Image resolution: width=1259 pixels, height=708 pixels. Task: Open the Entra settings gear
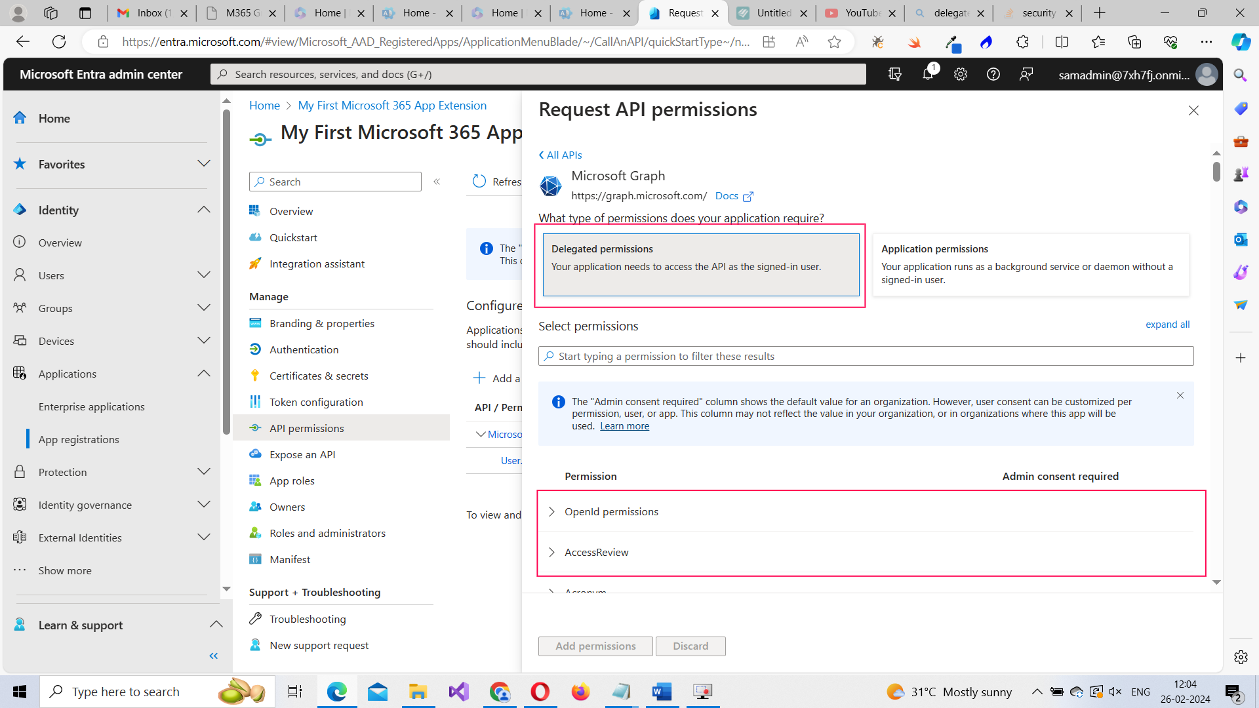tap(960, 74)
